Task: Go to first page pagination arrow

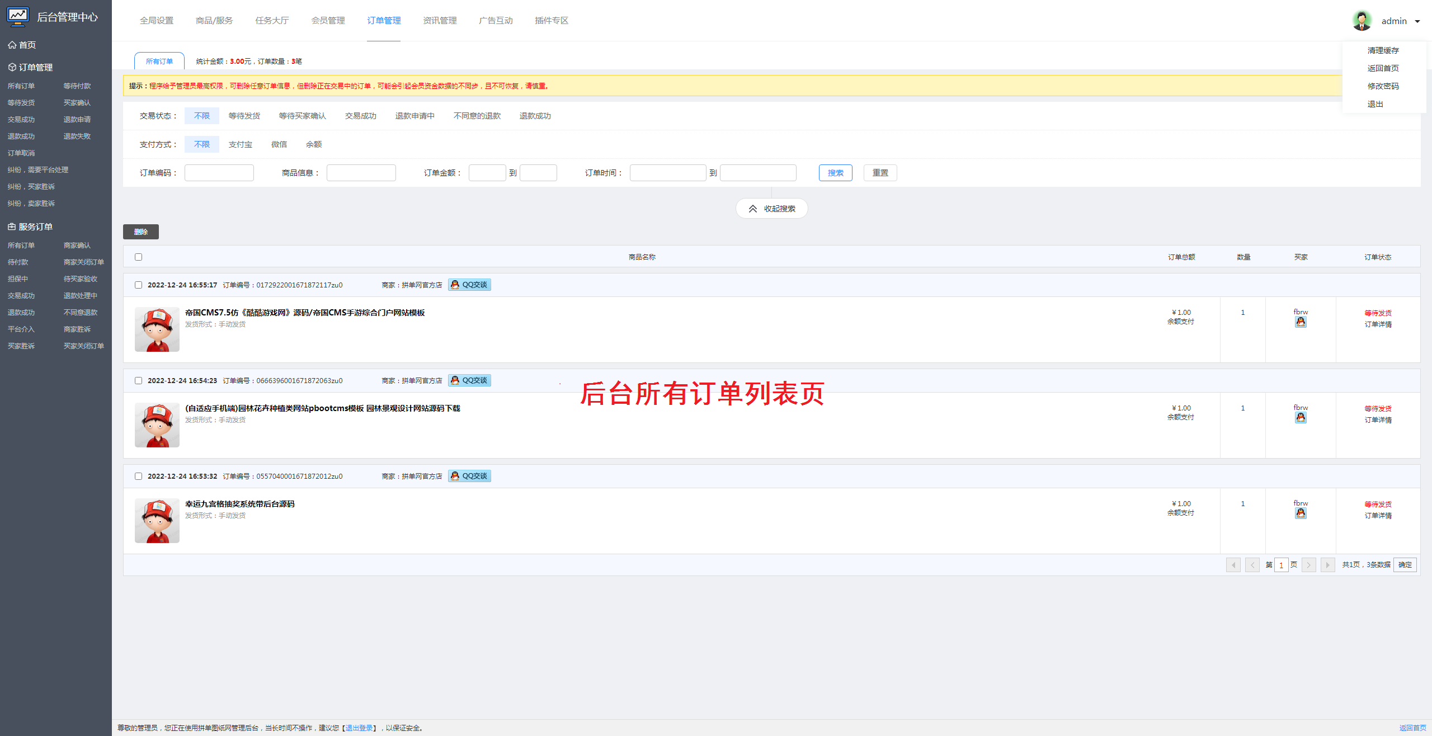Action: [x=1233, y=565]
